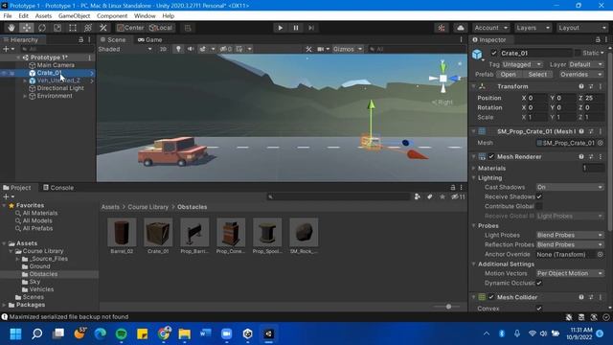The height and width of the screenshot is (345, 613).
Task: Open Light Probes dropdown
Action: [570, 235]
